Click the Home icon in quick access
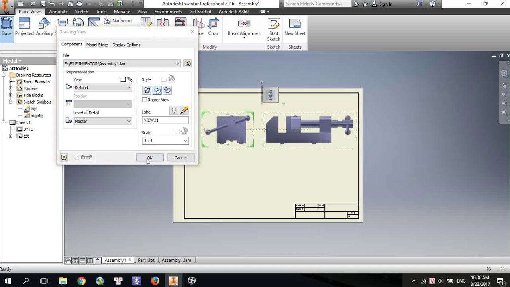This screenshot has width=510, height=287. click(x=70, y=4)
